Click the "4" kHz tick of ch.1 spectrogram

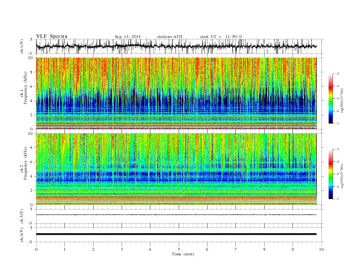coord(32,101)
